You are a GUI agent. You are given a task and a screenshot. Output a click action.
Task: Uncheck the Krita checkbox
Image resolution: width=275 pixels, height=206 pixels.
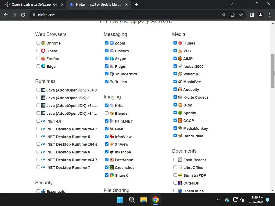[x=107, y=105]
